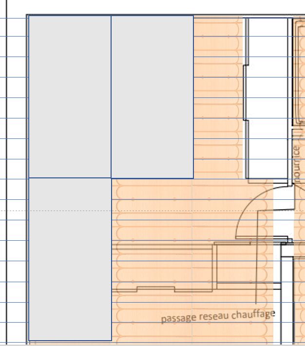Select the rotated "nourrice" text label

[x=296, y=163]
